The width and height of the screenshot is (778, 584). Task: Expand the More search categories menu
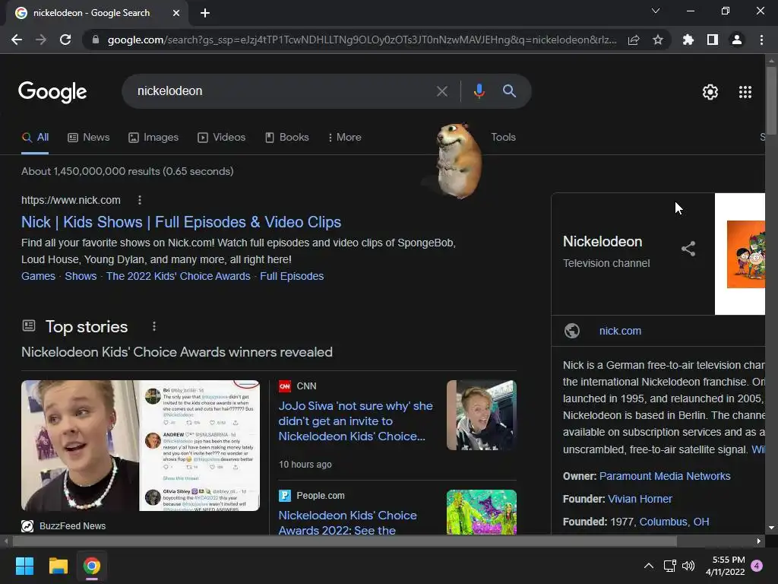point(345,138)
